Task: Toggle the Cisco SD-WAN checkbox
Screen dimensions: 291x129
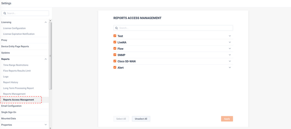Action: point(115,61)
